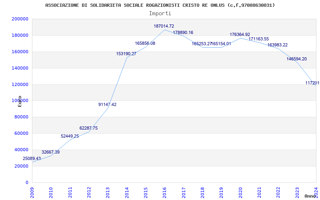The width and height of the screenshot is (320, 200).
Task: Click the chart title text at the top
Action: click(160, 5)
